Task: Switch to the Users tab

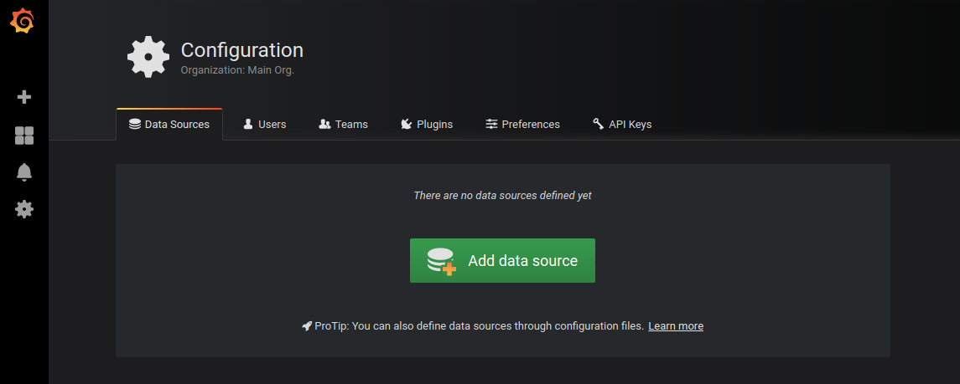Action: (x=264, y=125)
